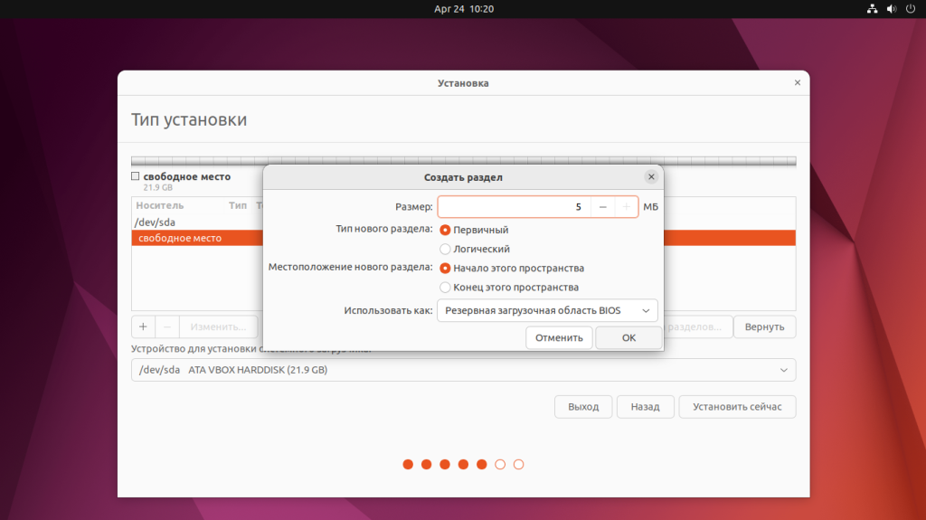Click the Размер size input field
The image size is (926, 520).
click(513, 207)
